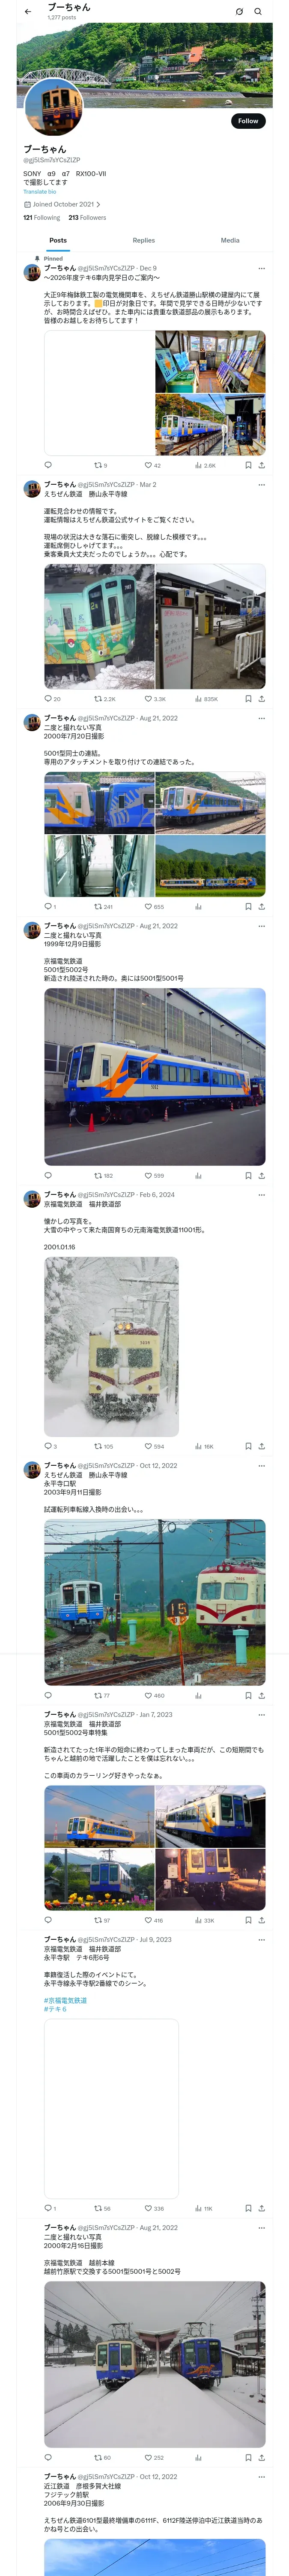The image size is (289, 2576).
Task: Switch to the Replies tab
Action: [x=143, y=240]
